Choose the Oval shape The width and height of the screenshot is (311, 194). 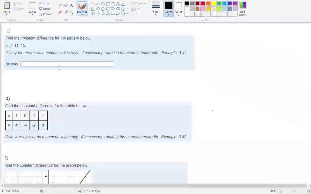[x=103, y=4]
